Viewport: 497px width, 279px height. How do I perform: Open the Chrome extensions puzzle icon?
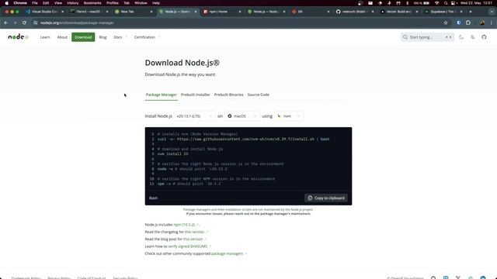coord(468,22)
